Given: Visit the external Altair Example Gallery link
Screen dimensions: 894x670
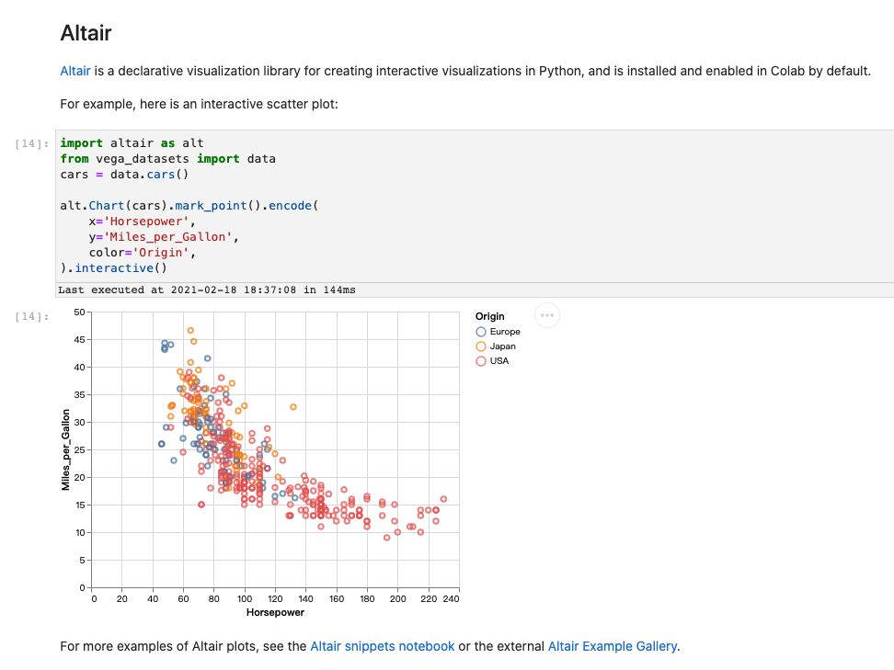Looking at the screenshot, I should pos(612,646).
